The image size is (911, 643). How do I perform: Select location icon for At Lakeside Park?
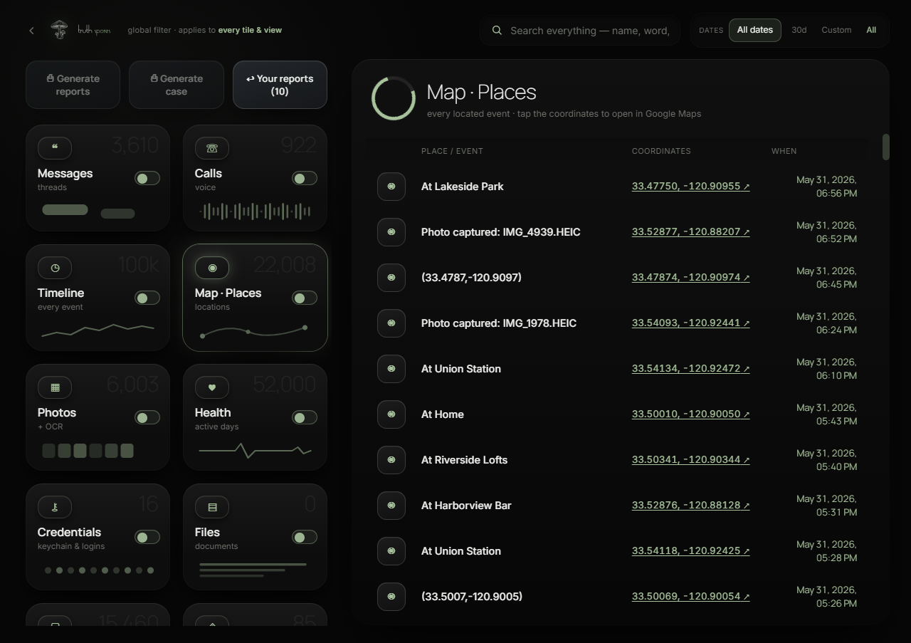(391, 187)
